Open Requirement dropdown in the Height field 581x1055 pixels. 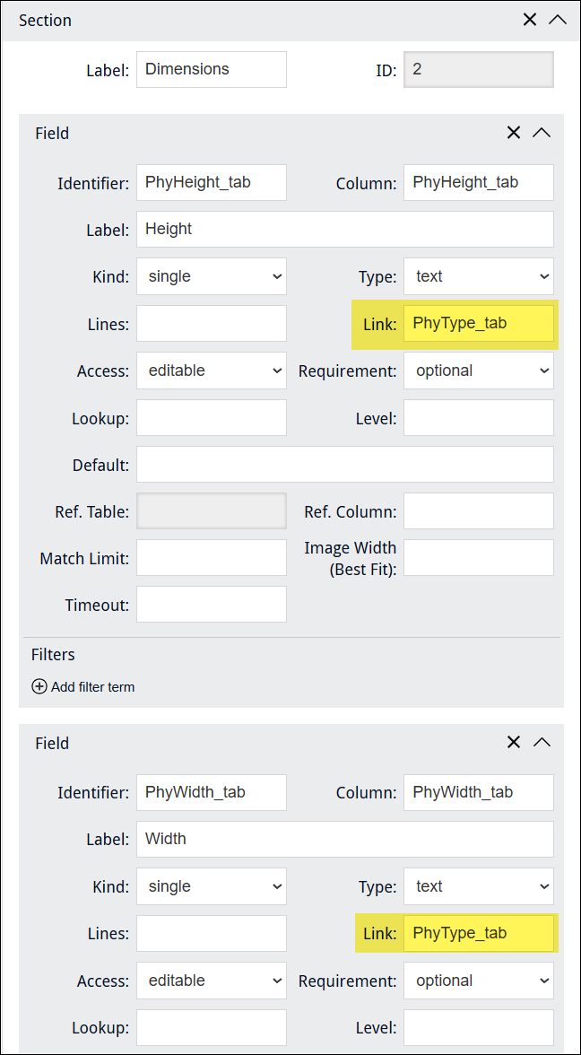click(x=479, y=371)
